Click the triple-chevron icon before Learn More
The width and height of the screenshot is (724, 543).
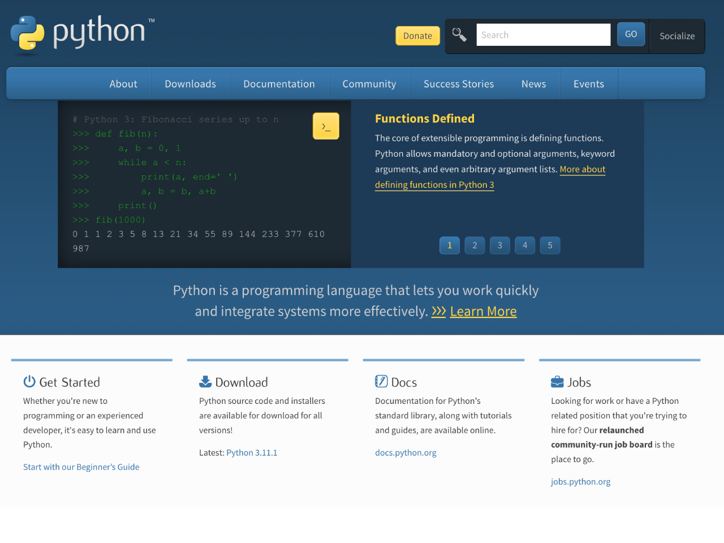[439, 312]
